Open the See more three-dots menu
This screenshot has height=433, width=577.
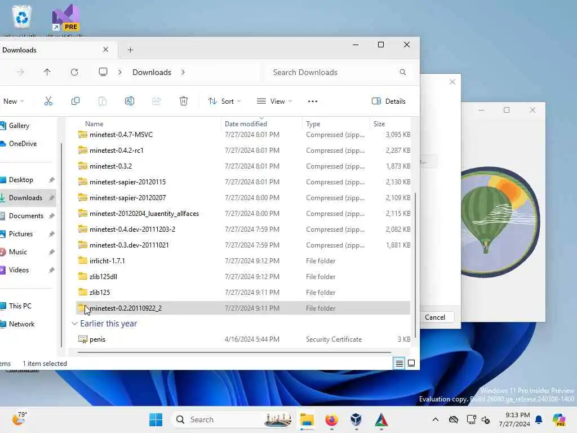pyautogui.click(x=312, y=101)
